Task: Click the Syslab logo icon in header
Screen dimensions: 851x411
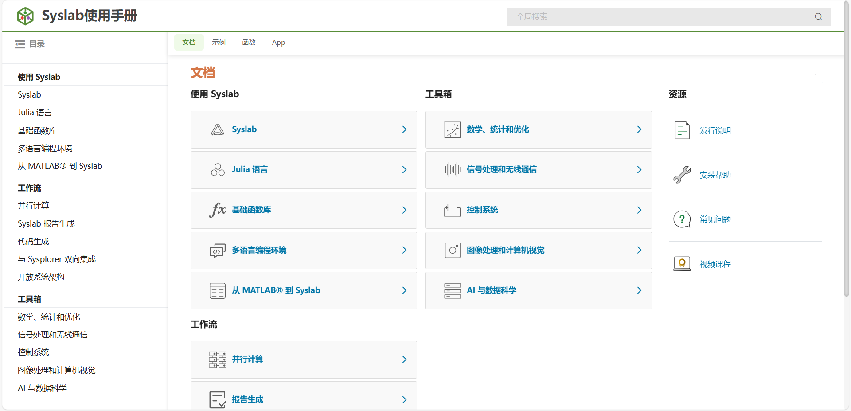Action: (x=25, y=16)
